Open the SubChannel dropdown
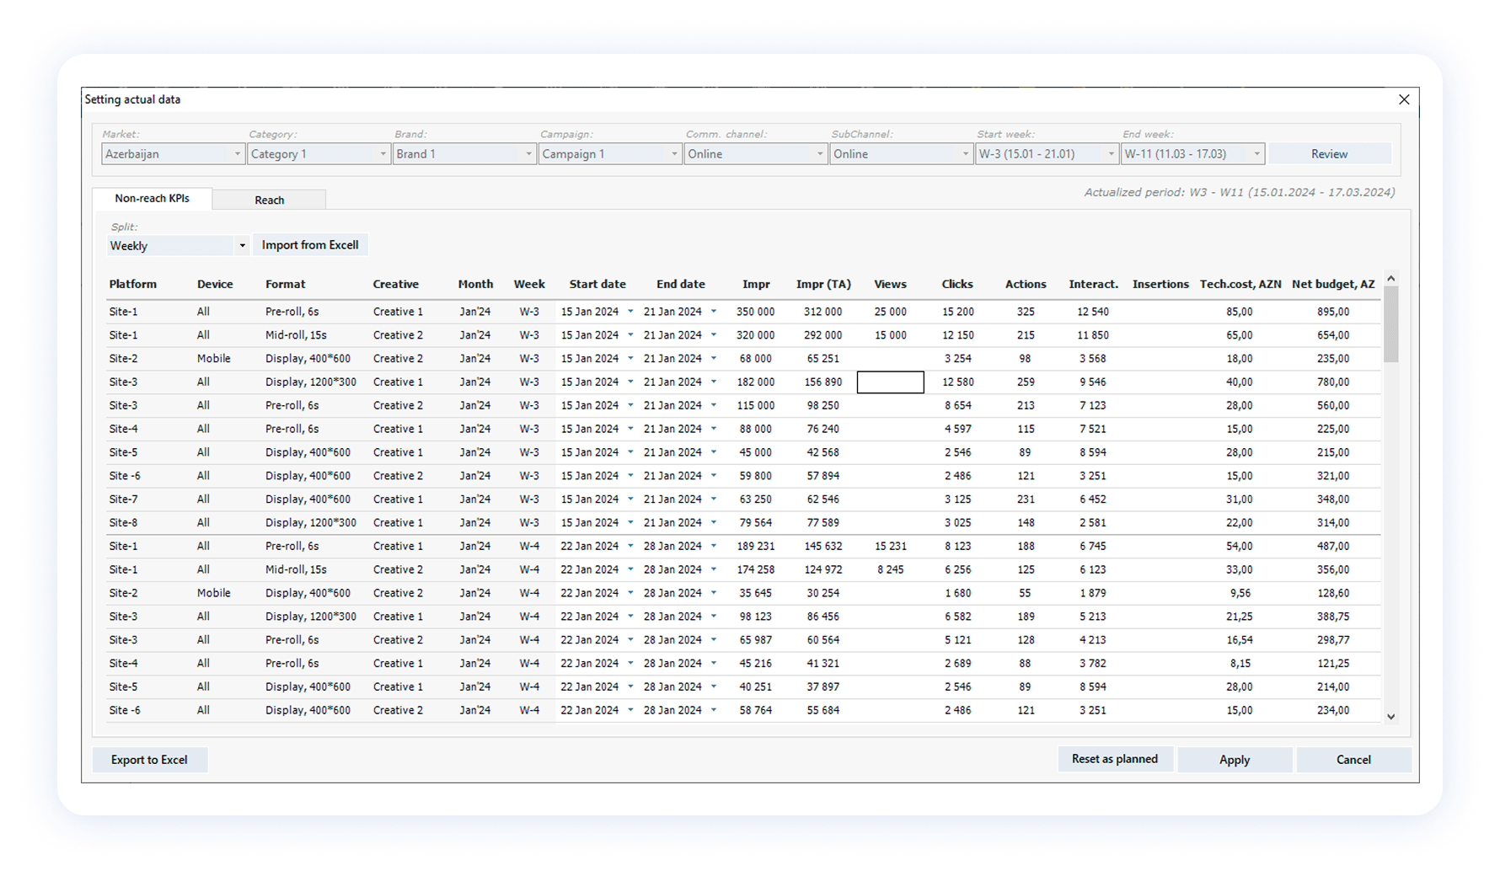Screen dimensions: 1500x876 (x=901, y=154)
